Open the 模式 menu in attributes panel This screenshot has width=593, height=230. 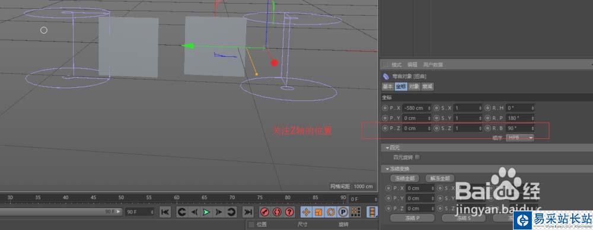point(396,65)
